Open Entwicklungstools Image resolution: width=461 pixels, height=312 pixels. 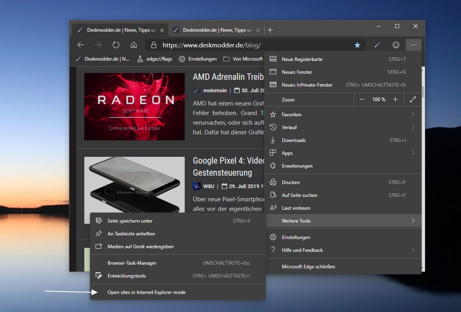[x=177, y=276]
